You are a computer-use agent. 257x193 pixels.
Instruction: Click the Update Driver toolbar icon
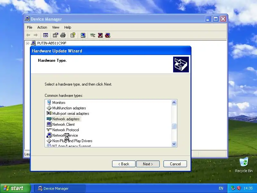coord(93,35)
